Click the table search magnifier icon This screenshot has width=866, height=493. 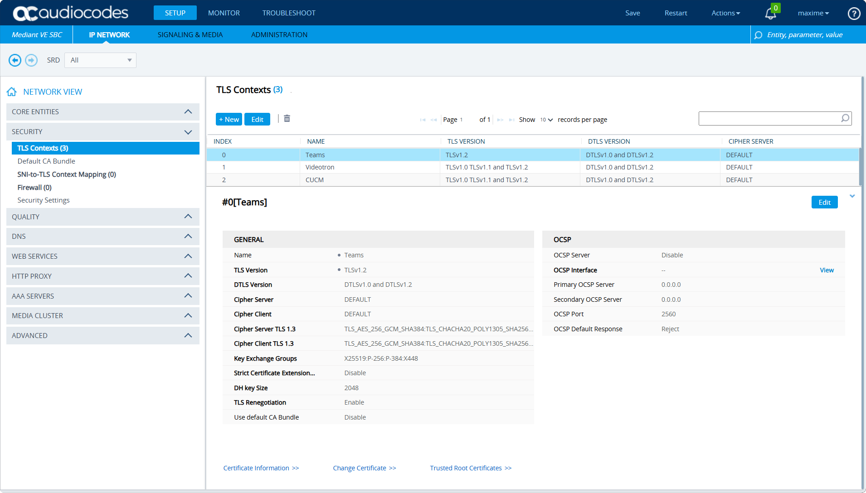[x=845, y=118]
